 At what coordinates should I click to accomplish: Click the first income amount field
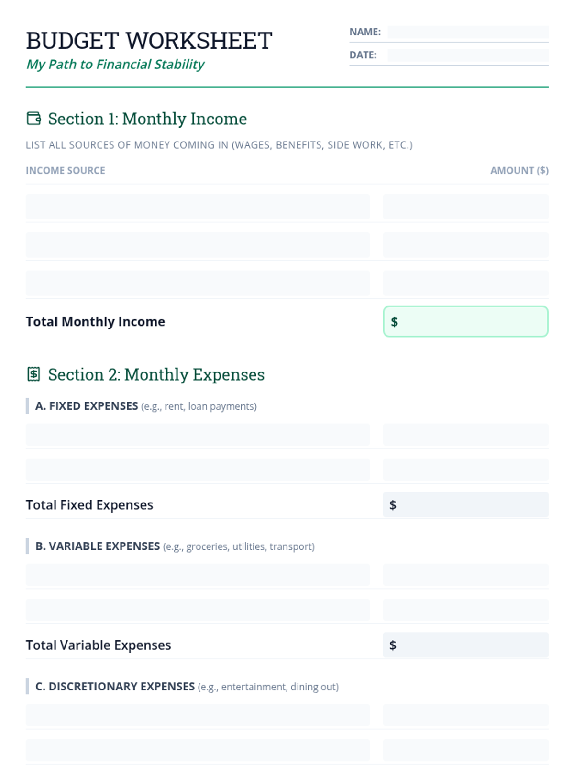click(x=465, y=207)
